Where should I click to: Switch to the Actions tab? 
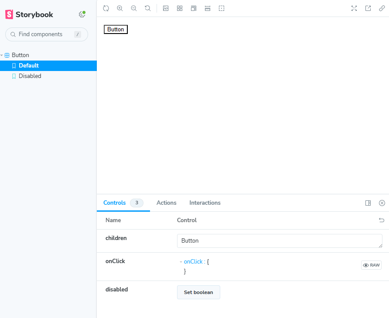pos(166,203)
